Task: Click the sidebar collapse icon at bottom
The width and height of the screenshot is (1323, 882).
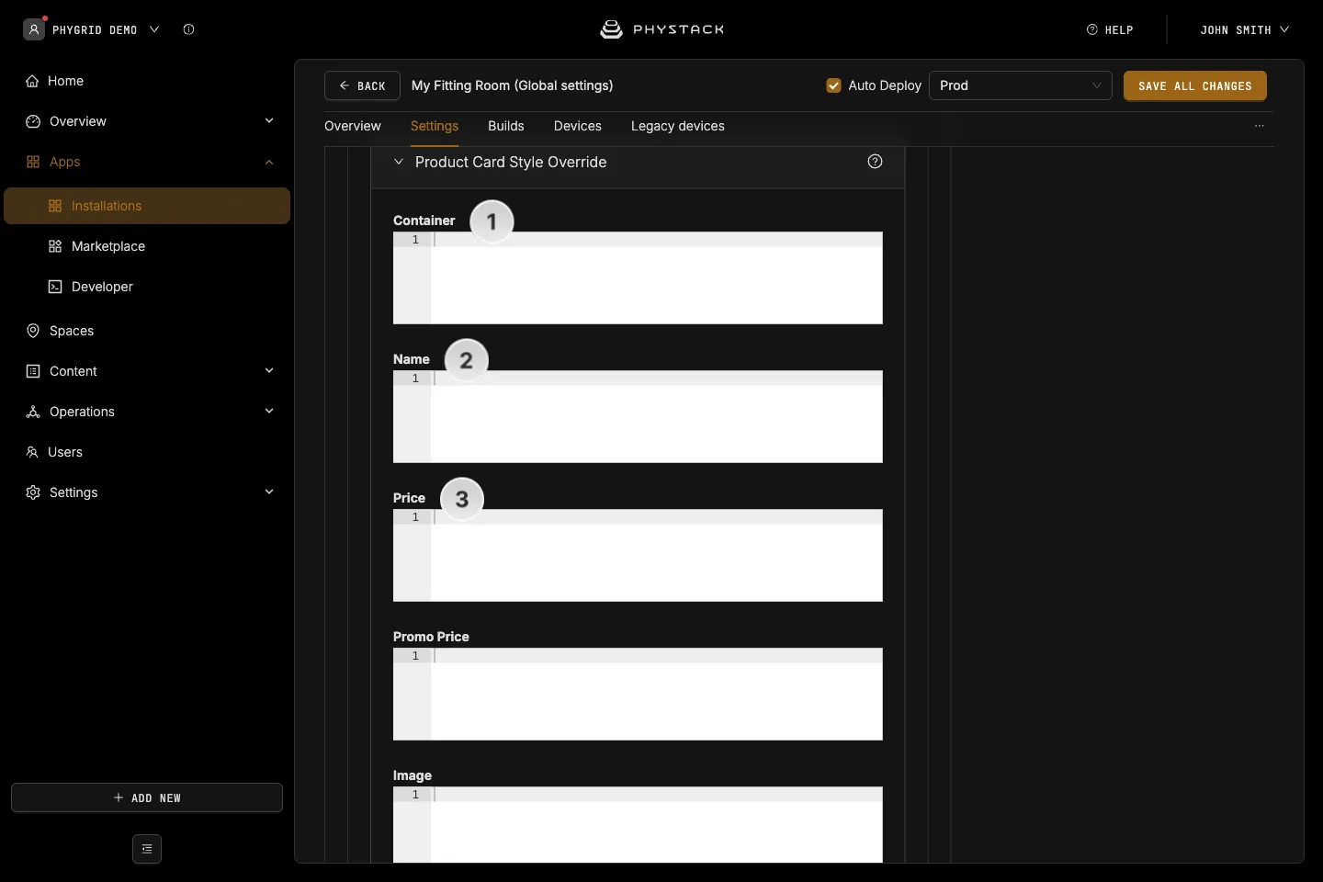Action: point(147,849)
